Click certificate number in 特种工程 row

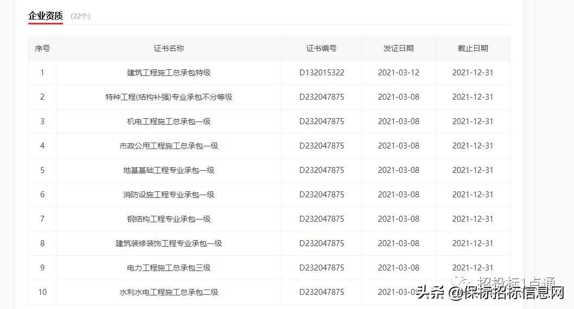tap(322, 97)
